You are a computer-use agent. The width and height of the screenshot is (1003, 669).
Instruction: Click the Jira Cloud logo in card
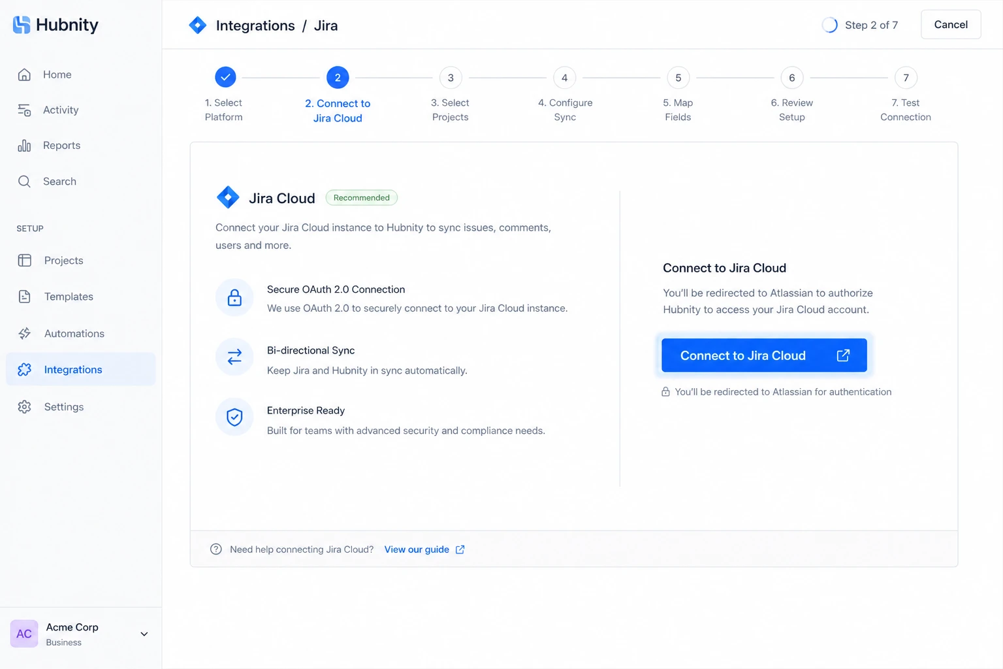(x=228, y=197)
